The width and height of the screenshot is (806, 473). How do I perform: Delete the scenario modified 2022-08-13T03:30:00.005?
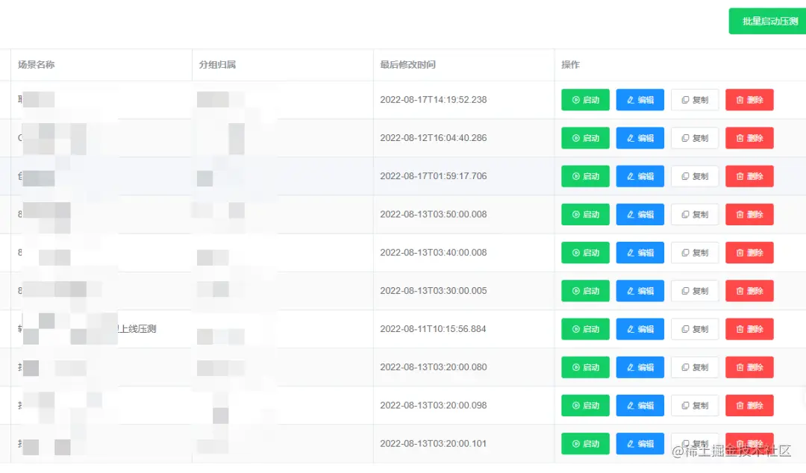(749, 291)
